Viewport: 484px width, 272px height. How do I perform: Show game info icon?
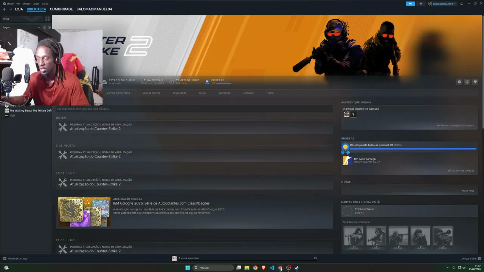click(467, 82)
